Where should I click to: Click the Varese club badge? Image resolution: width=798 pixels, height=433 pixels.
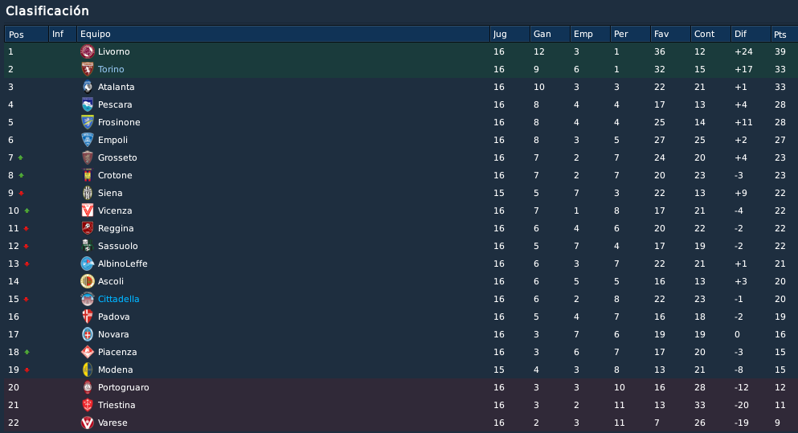pyautogui.click(x=88, y=423)
